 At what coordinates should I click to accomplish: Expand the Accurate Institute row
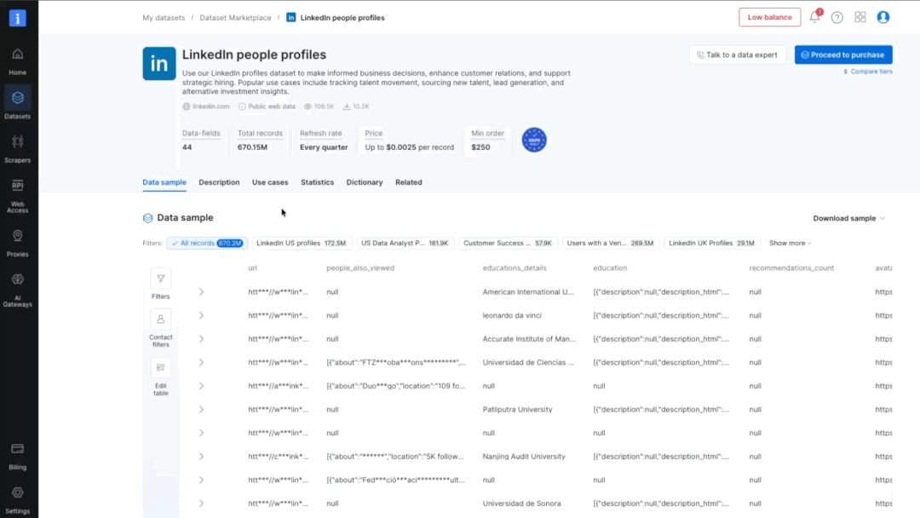pyautogui.click(x=201, y=339)
